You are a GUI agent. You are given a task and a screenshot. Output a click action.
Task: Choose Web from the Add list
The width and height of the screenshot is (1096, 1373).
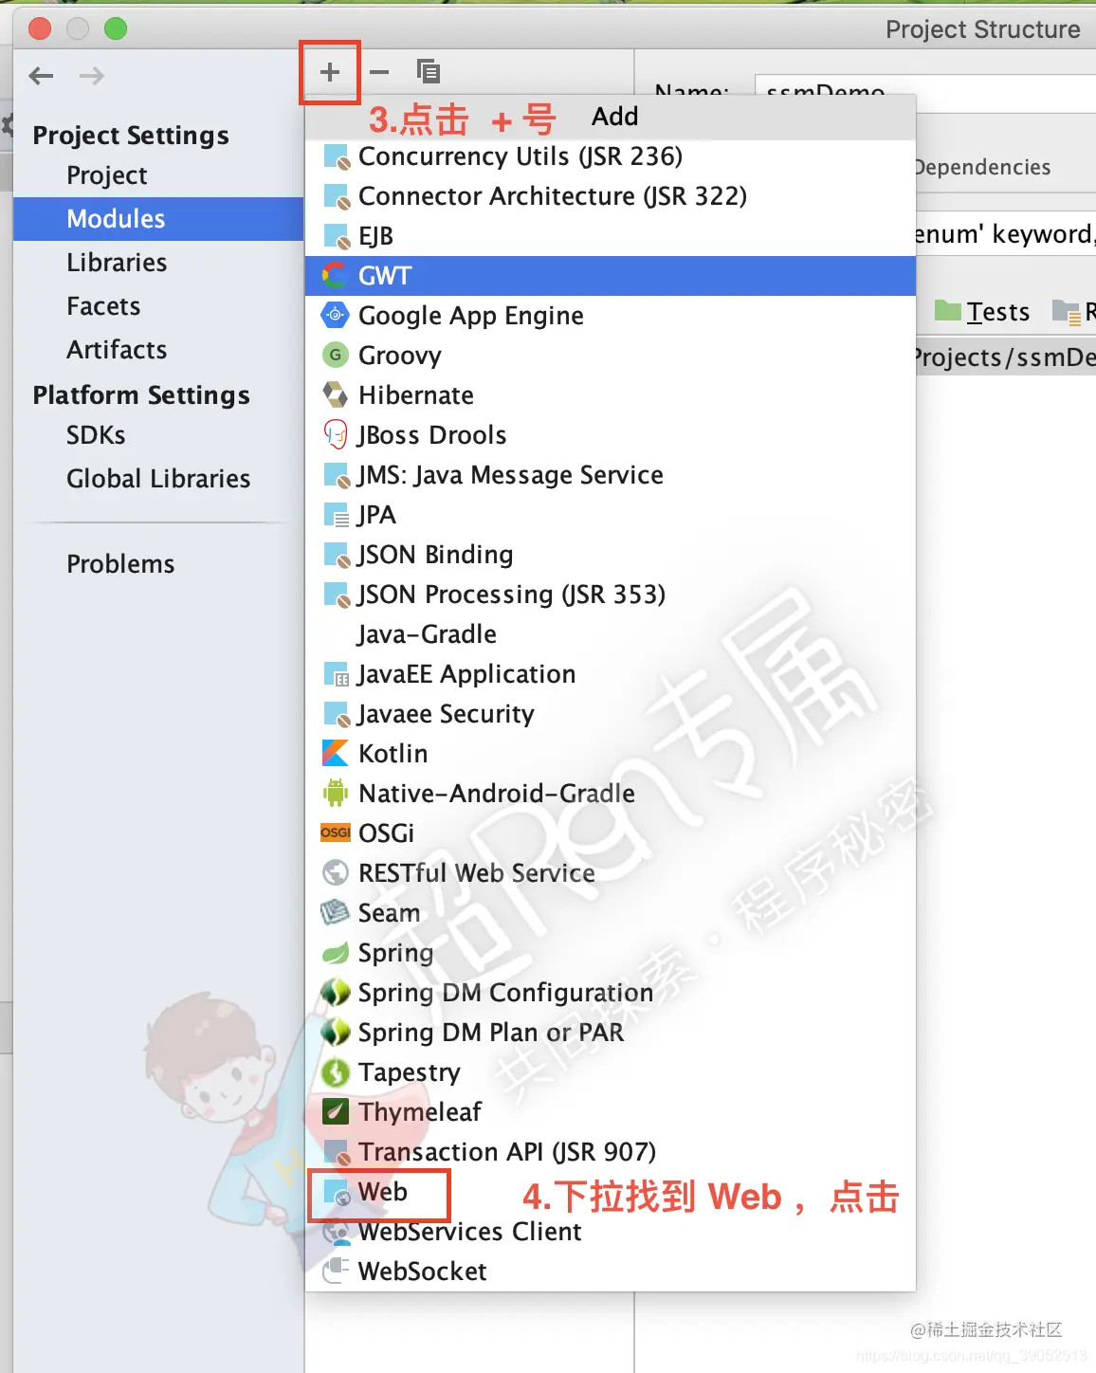611,1192
